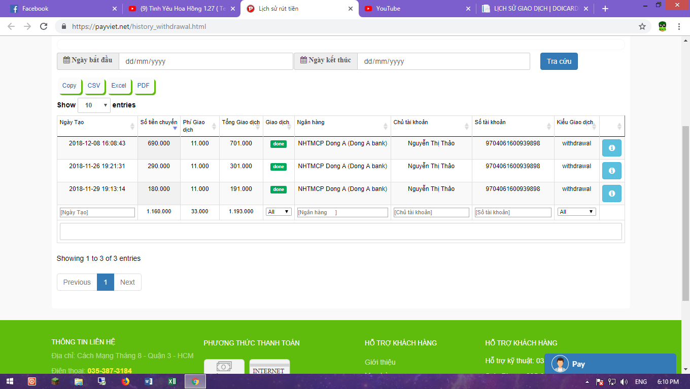Sort by Ngày Tạo column arrows
690x389 pixels.
click(132, 126)
